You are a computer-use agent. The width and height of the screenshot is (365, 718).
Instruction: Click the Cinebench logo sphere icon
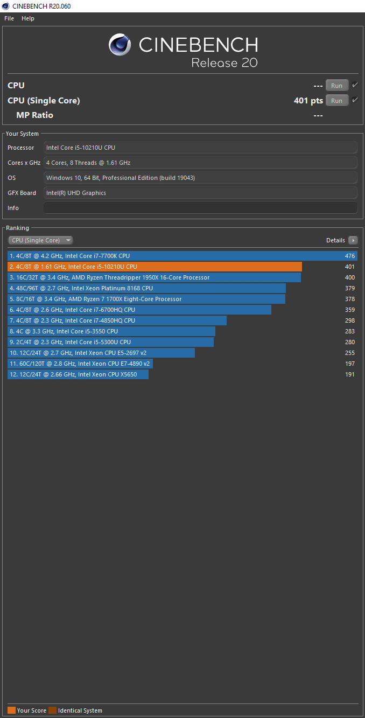(x=120, y=45)
